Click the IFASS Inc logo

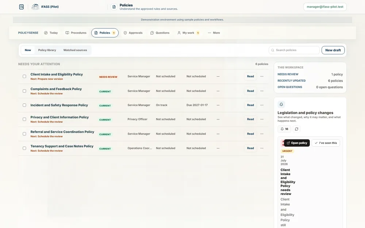click(35, 7)
